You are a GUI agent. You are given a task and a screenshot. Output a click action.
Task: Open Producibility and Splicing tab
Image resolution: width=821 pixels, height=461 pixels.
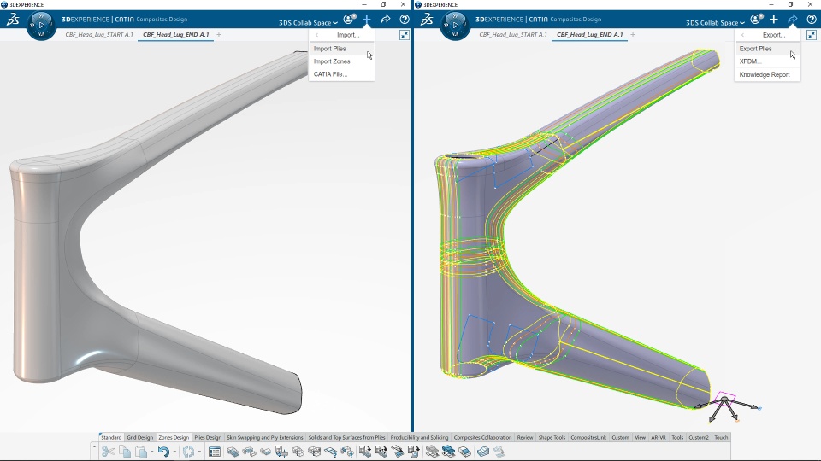click(x=419, y=437)
